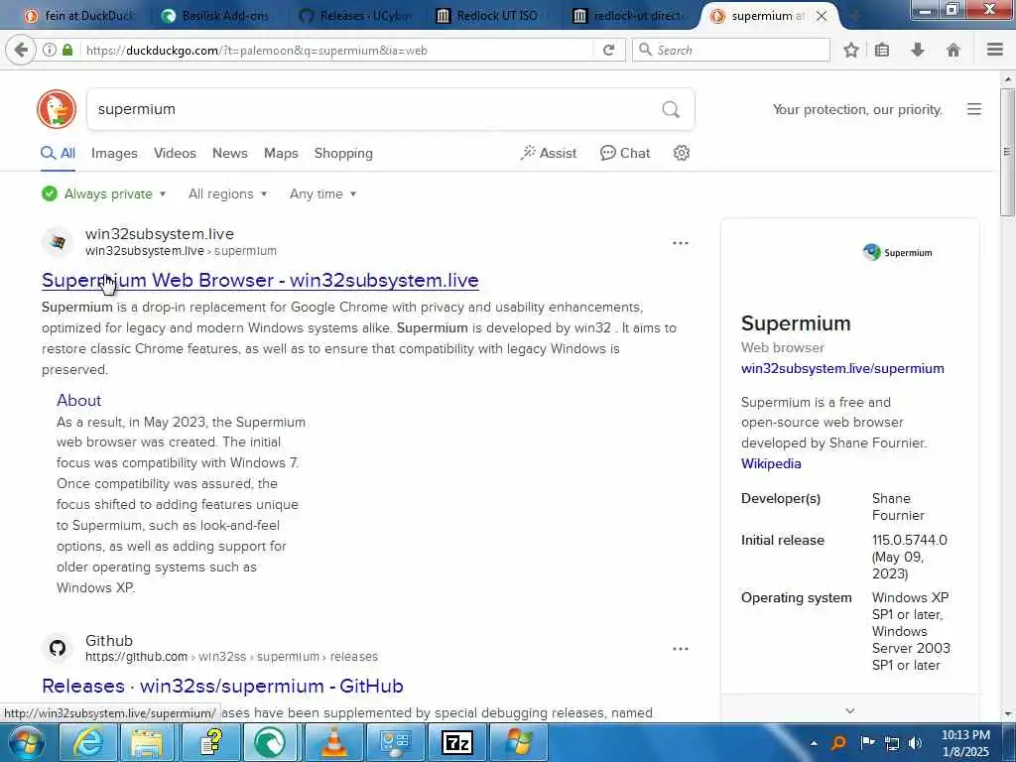Image resolution: width=1016 pixels, height=762 pixels.
Task: Open the search settings gear icon
Action: 681,153
